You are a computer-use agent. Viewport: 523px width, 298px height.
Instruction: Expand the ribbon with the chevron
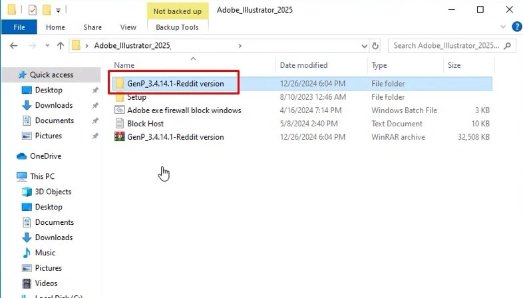503,27
